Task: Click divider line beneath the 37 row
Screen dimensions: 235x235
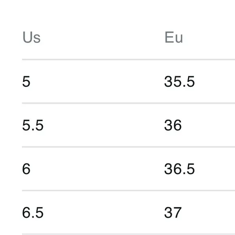Action: (x=128, y=234)
